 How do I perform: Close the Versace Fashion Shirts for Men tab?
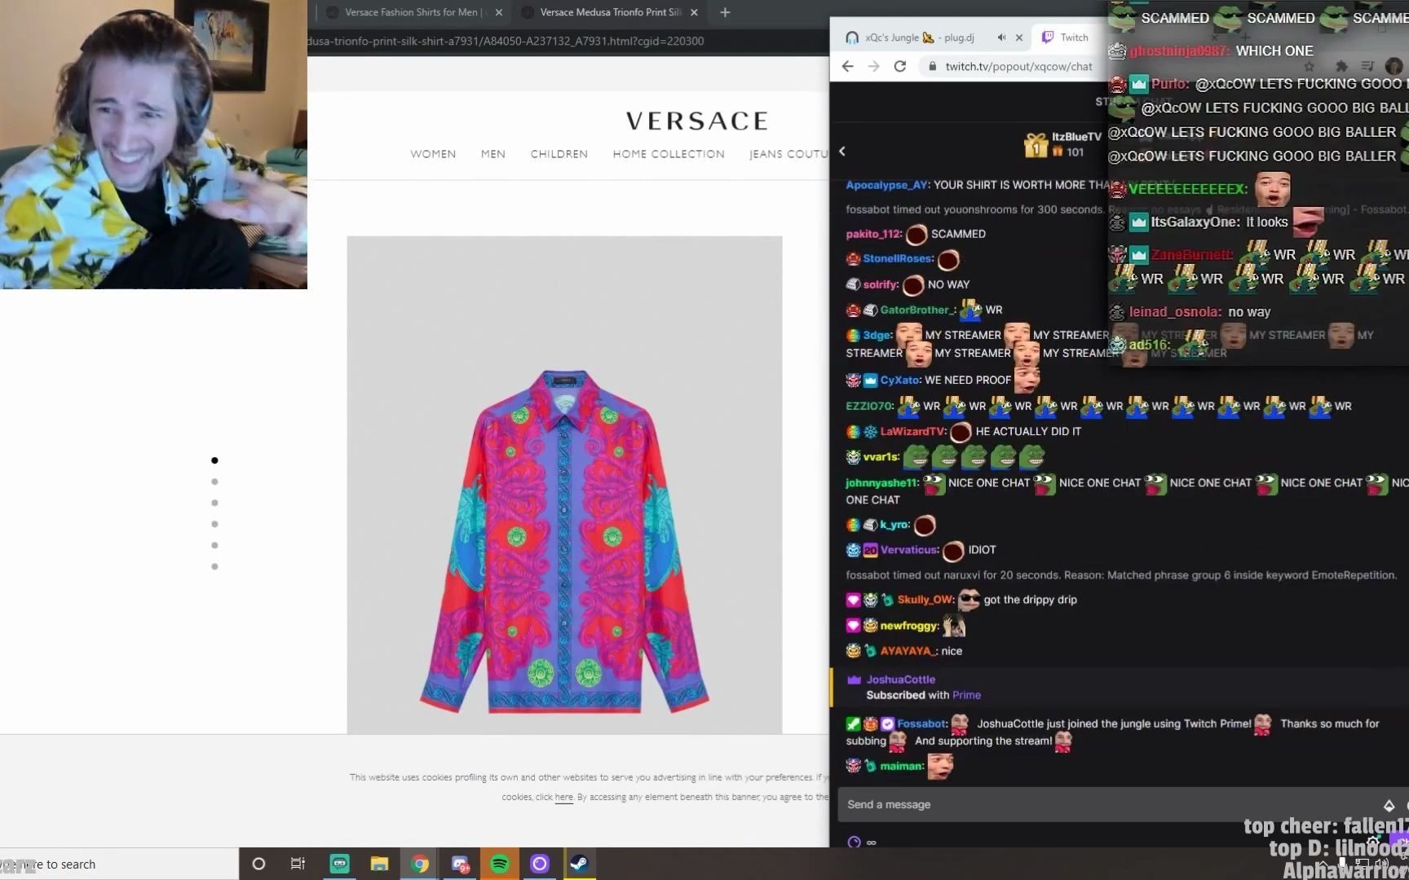[499, 13]
